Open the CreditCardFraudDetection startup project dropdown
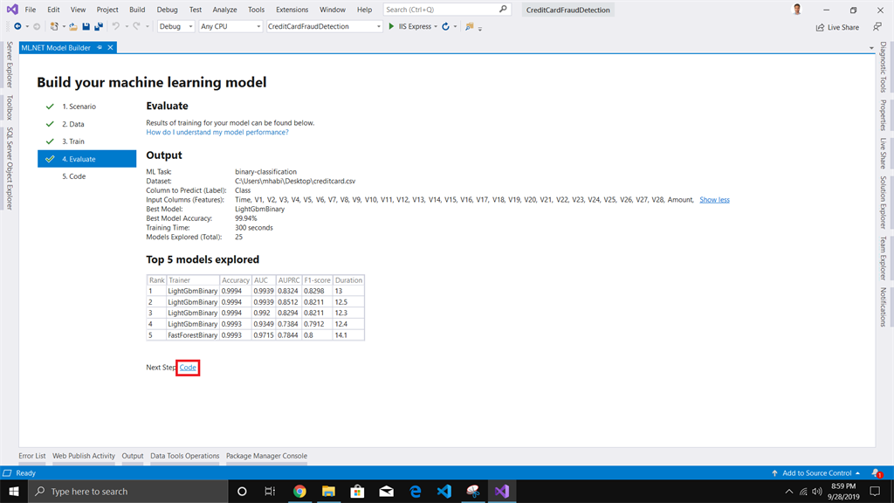 (324, 26)
